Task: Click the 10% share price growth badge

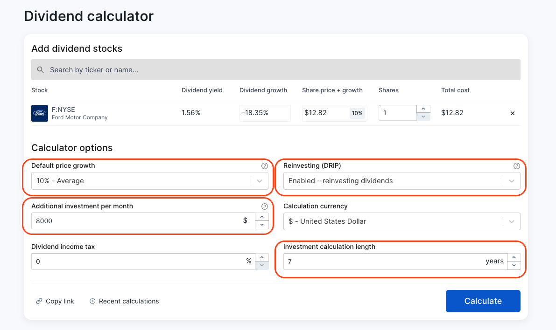Action: tap(357, 113)
